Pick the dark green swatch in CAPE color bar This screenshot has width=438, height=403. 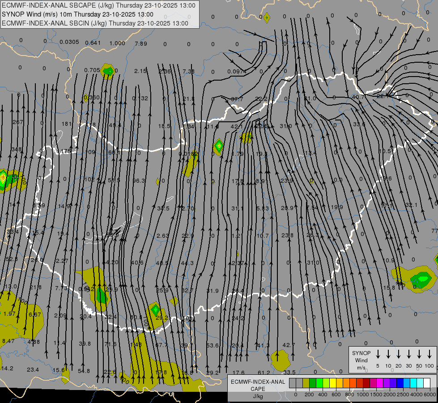click(313, 383)
